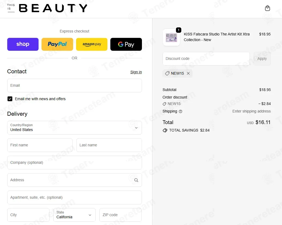
Task: Click the product quantity badge showing 1
Action: pos(178,30)
